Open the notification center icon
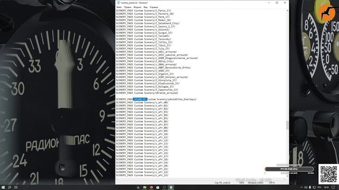 point(333,187)
